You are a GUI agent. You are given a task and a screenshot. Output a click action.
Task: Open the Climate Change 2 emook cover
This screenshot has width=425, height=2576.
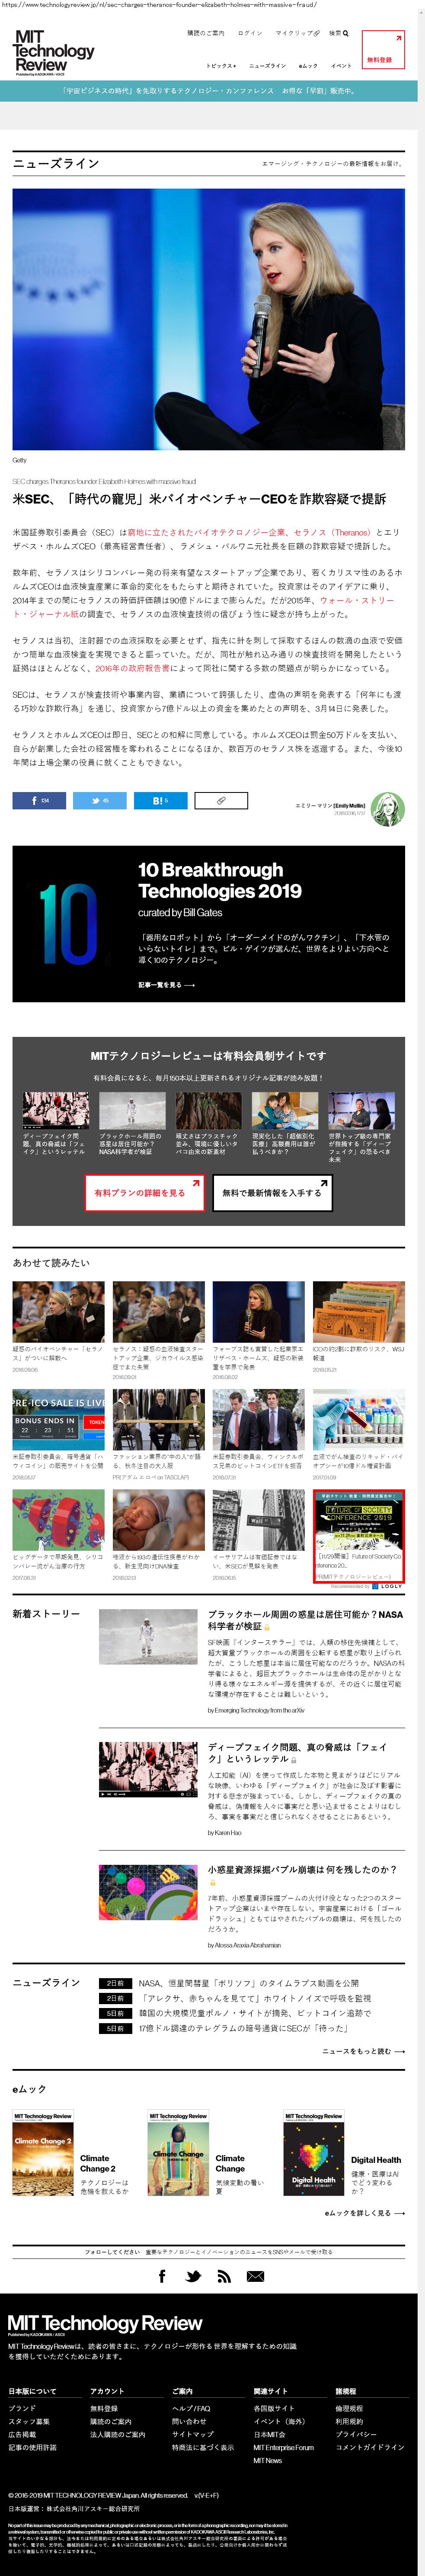pyautogui.click(x=43, y=2153)
